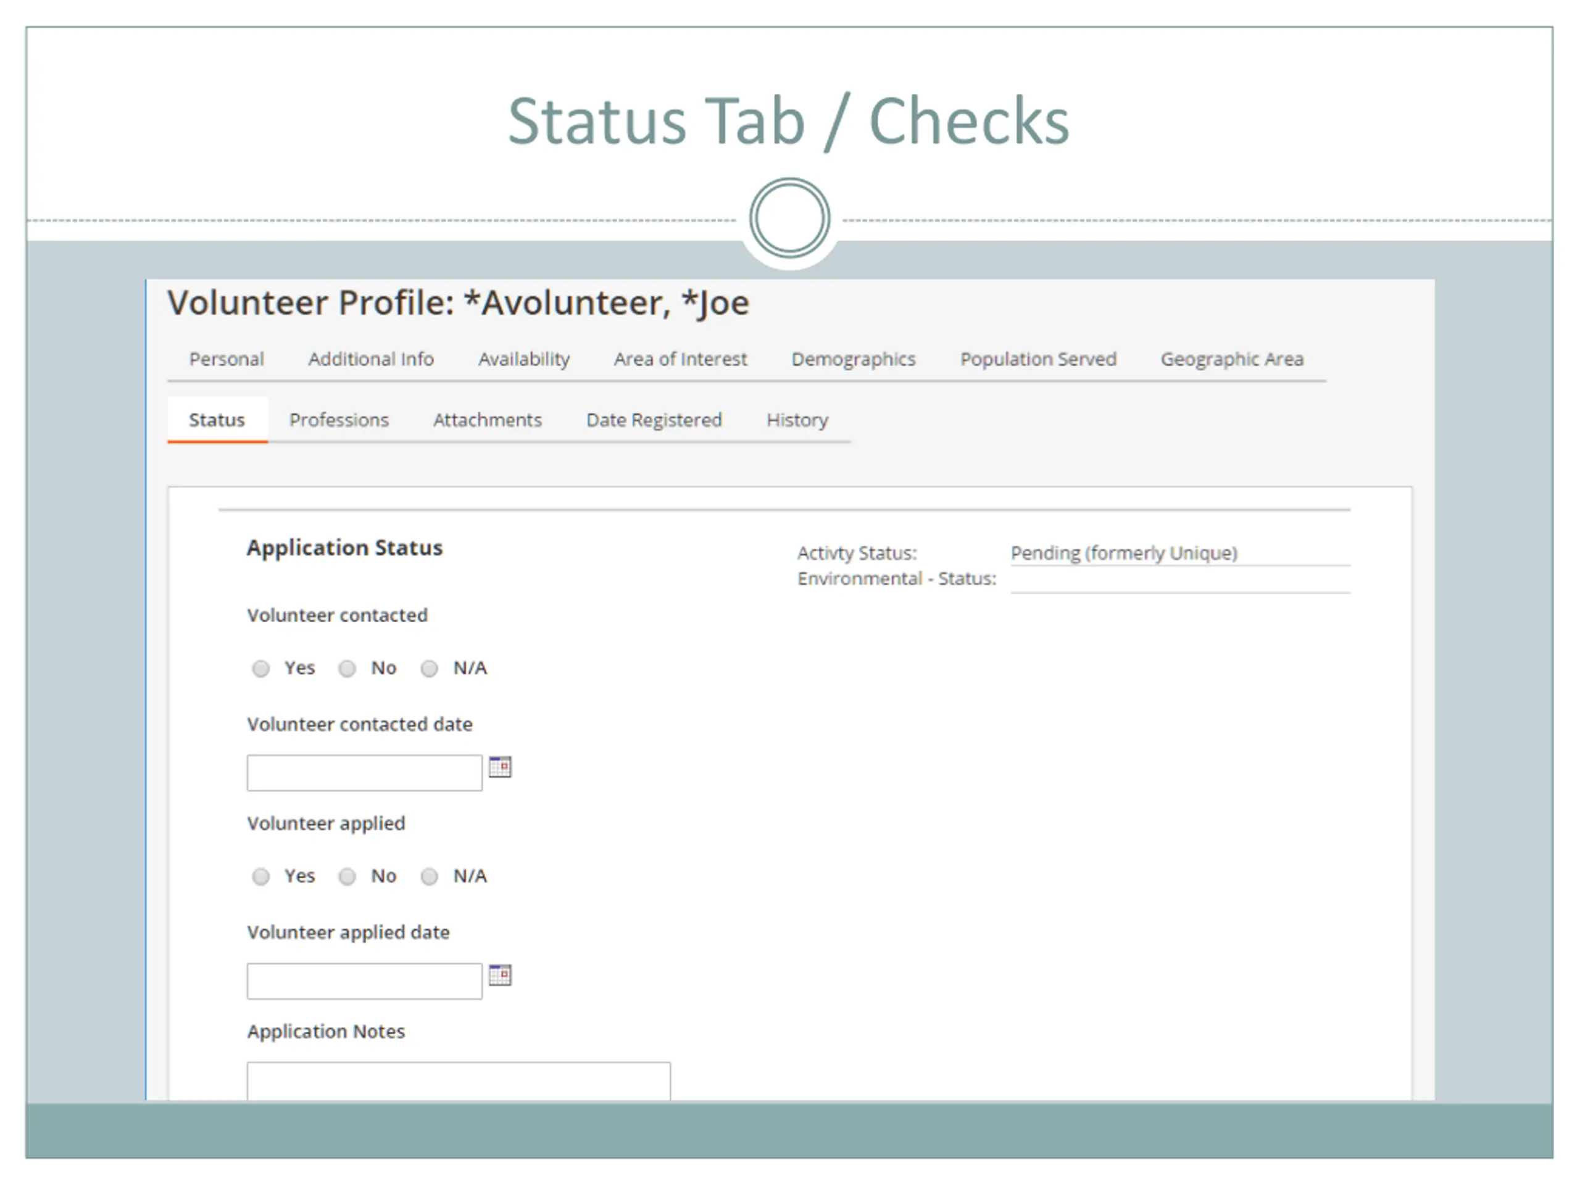Select No for Volunteer applied
The height and width of the screenshot is (1185, 1580).
click(x=347, y=876)
